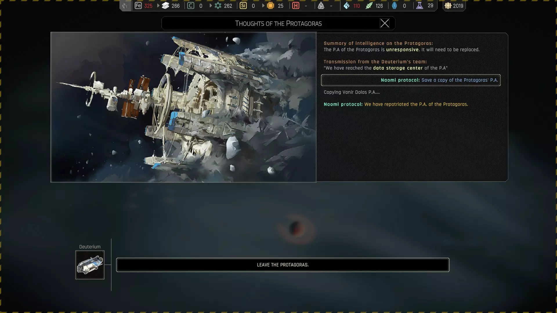The width and height of the screenshot is (557, 313).
Task: Select the Deuterium ship thumbnail
Action: 90,265
